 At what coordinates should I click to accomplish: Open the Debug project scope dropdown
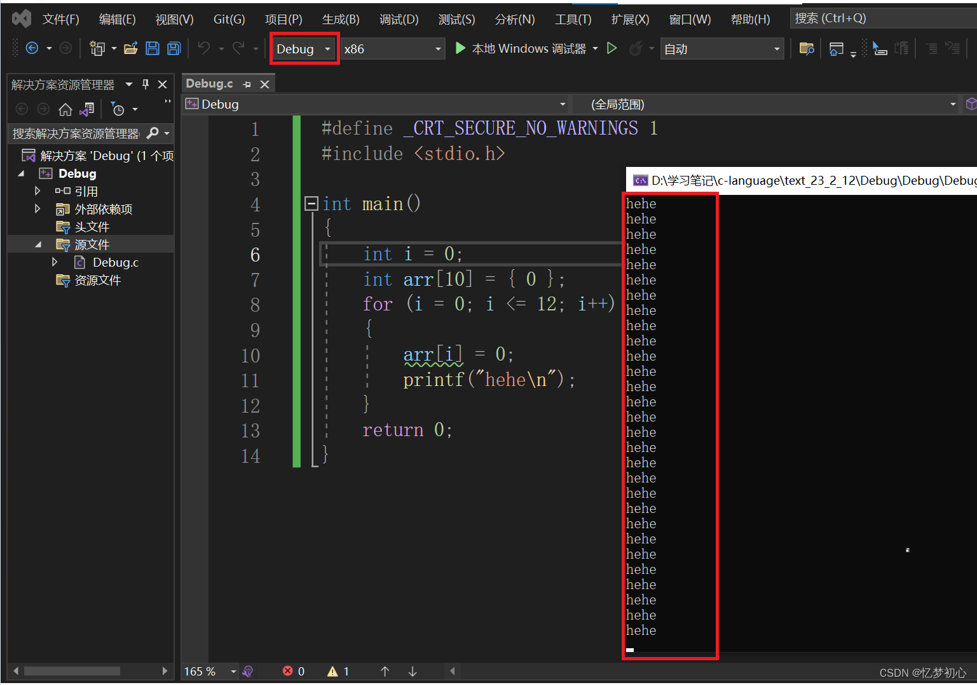click(x=376, y=104)
